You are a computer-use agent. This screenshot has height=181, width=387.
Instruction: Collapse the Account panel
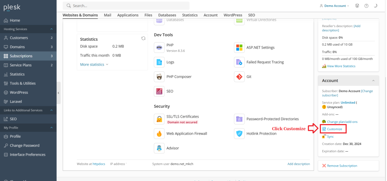[x=373, y=81]
